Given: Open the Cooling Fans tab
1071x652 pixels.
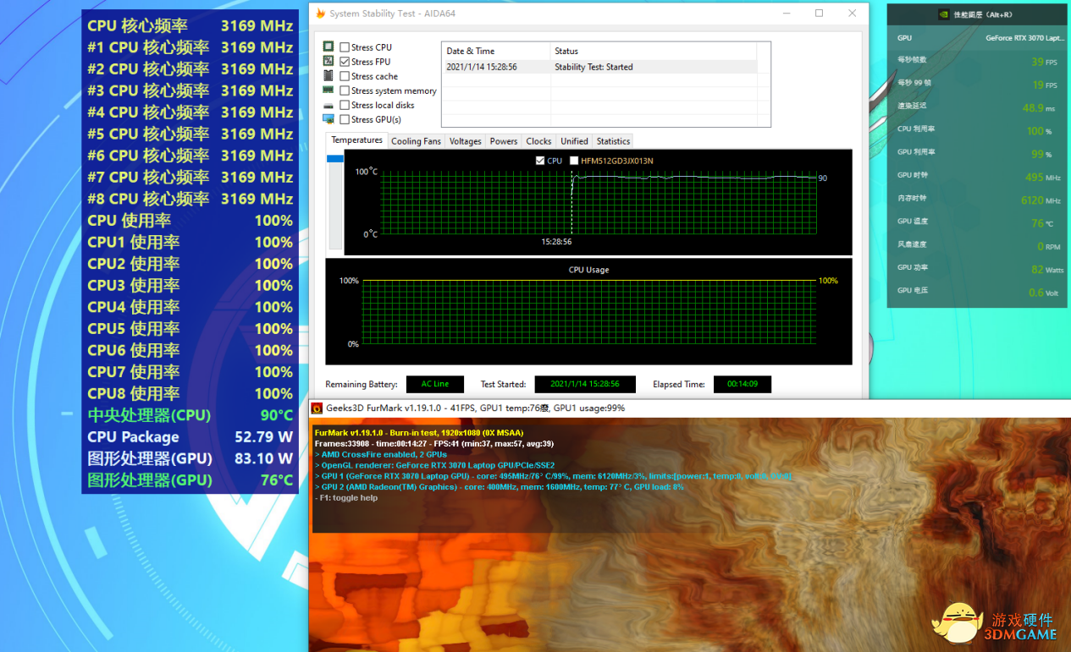Looking at the screenshot, I should click(416, 141).
